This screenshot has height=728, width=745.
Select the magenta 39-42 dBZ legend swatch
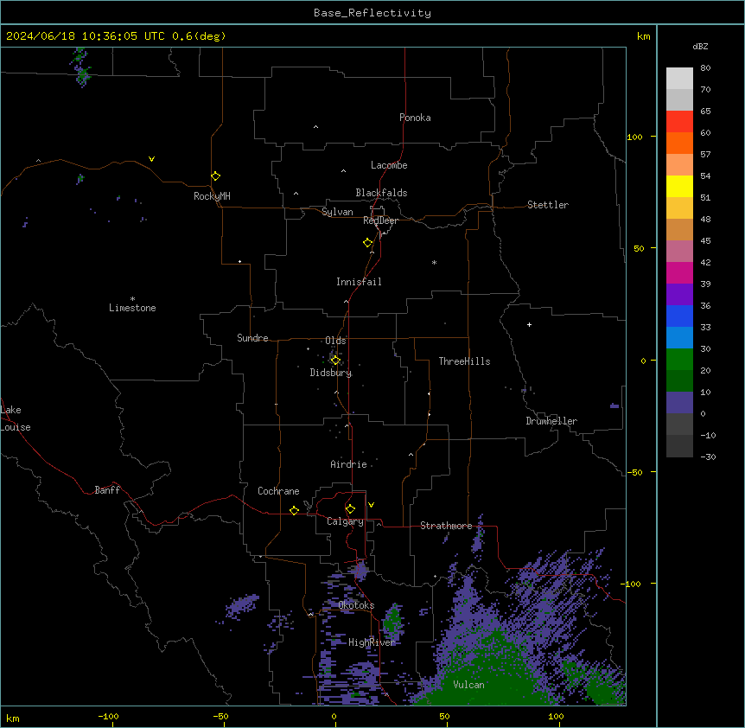679,272
